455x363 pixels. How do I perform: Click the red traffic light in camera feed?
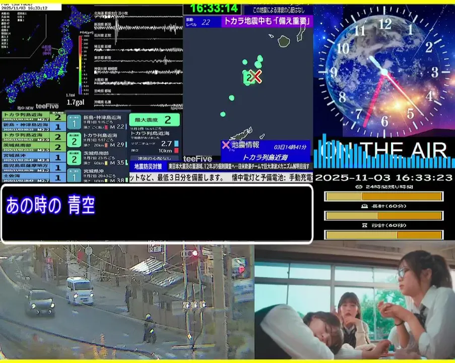(196, 253)
